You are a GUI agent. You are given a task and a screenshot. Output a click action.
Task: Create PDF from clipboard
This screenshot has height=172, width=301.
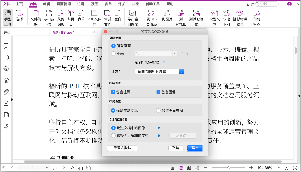click(61, 17)
